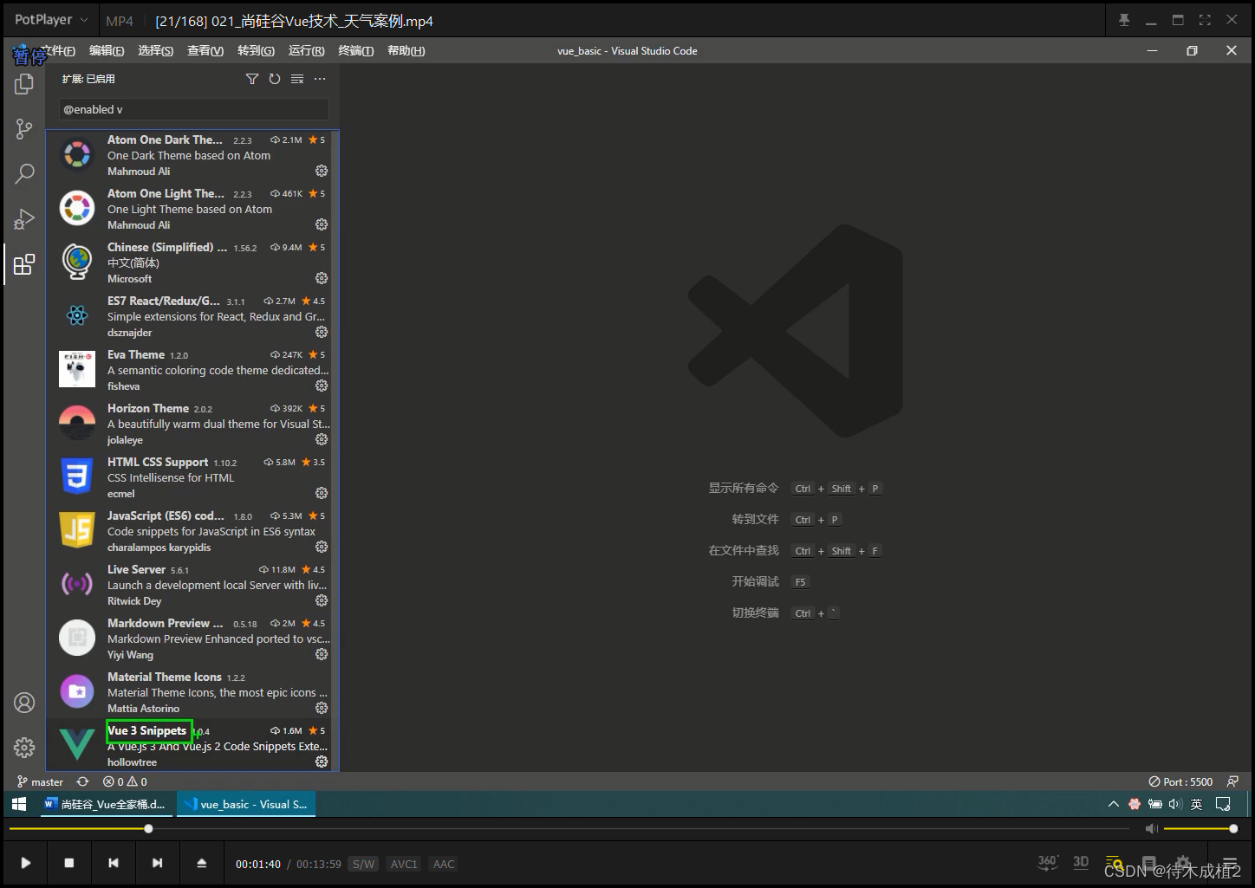This screenshot has height=888, width=1255.
Task: Select Vue 3 Snippets extension title
Action: (147, 730)
